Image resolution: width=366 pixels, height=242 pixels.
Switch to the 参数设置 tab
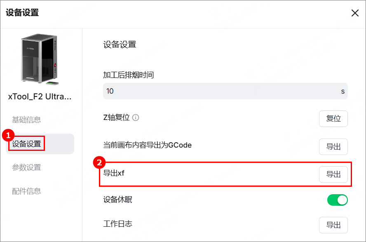click(x=26, y=167)
